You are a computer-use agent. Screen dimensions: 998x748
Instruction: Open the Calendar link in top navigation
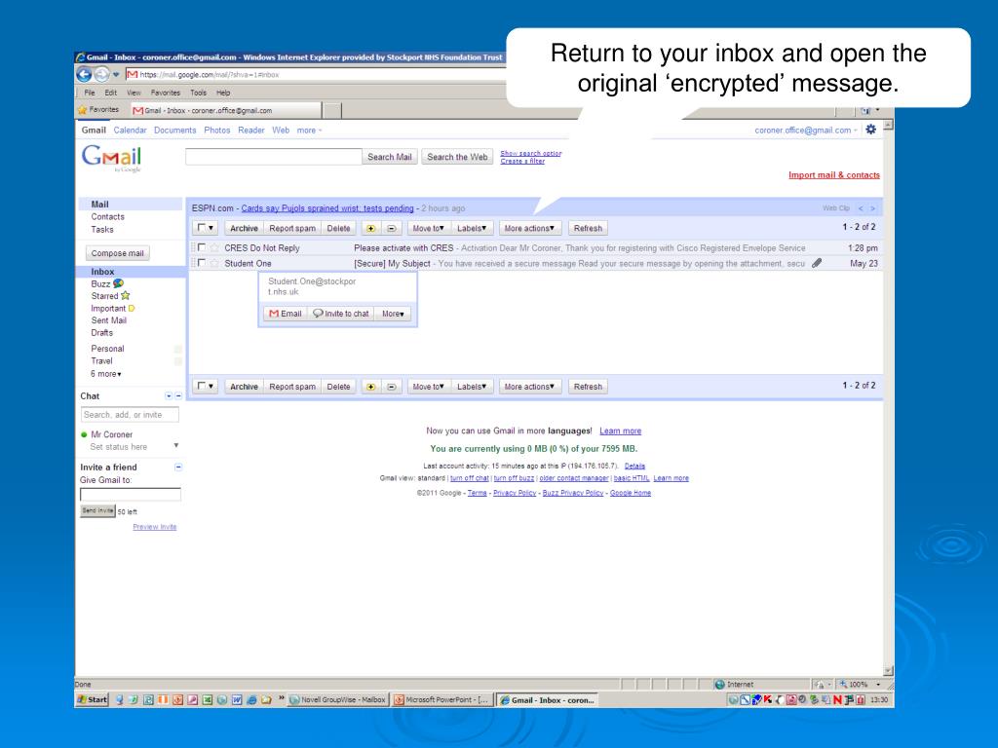(130, 130)
